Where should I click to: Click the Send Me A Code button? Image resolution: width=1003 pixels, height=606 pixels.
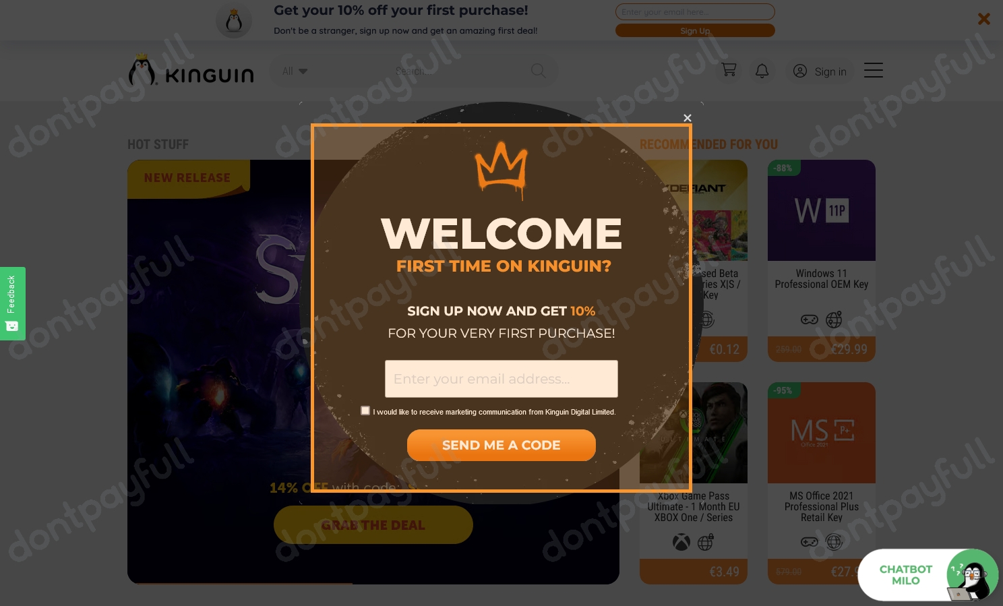501,445
